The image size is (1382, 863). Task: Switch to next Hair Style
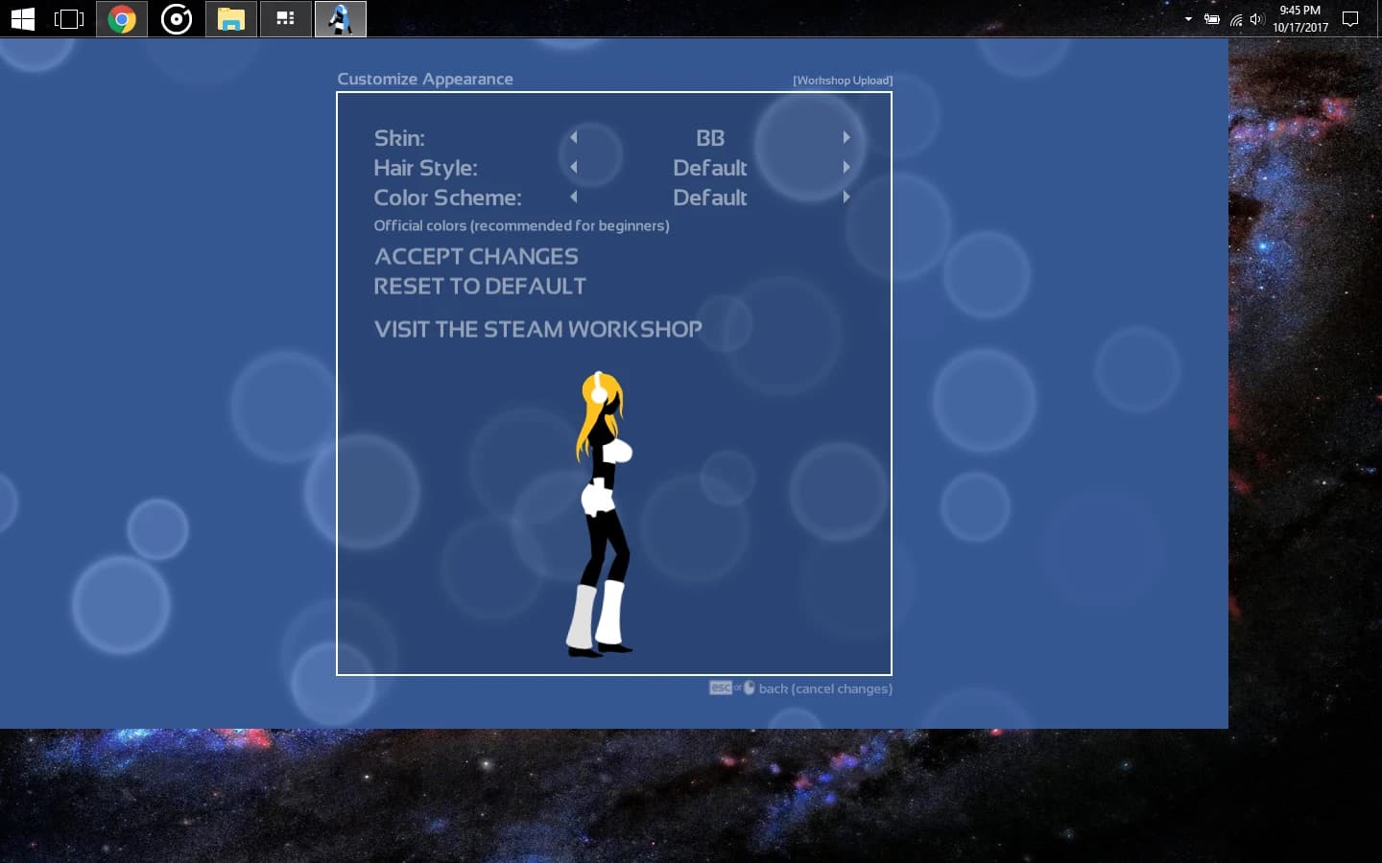[x=846, y=167]
